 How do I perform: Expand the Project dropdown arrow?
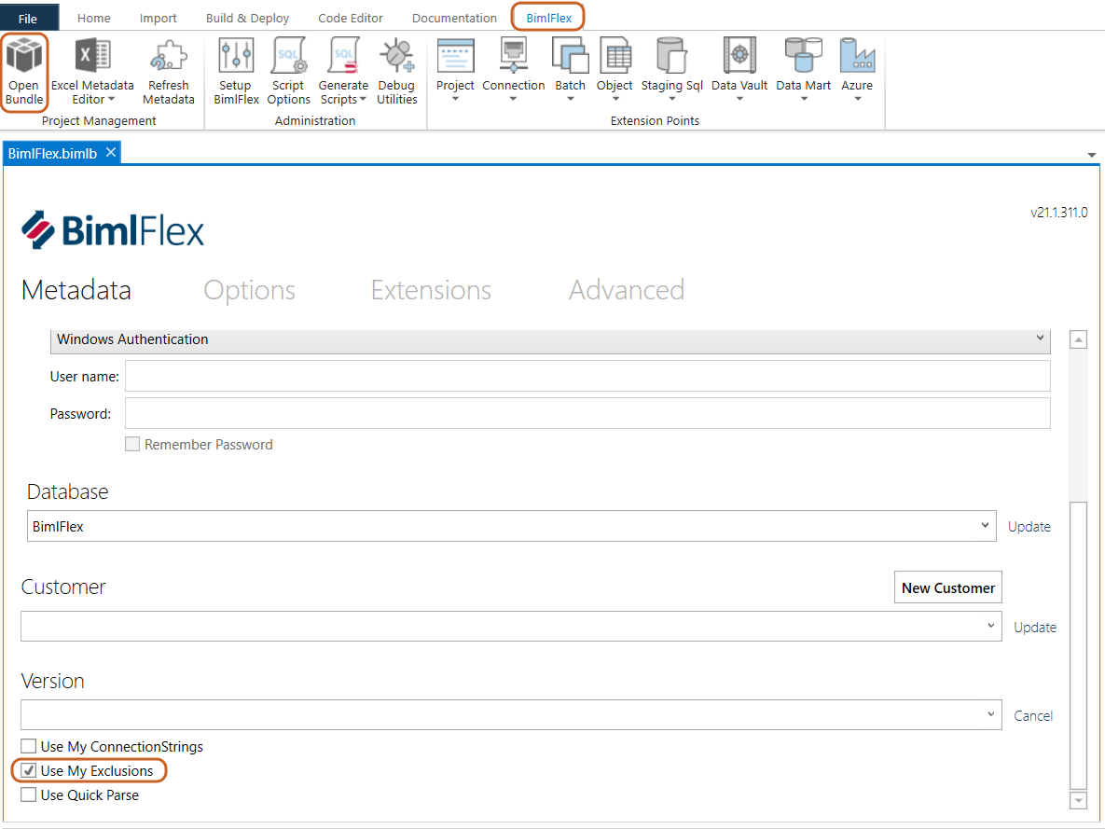point(455,99)
